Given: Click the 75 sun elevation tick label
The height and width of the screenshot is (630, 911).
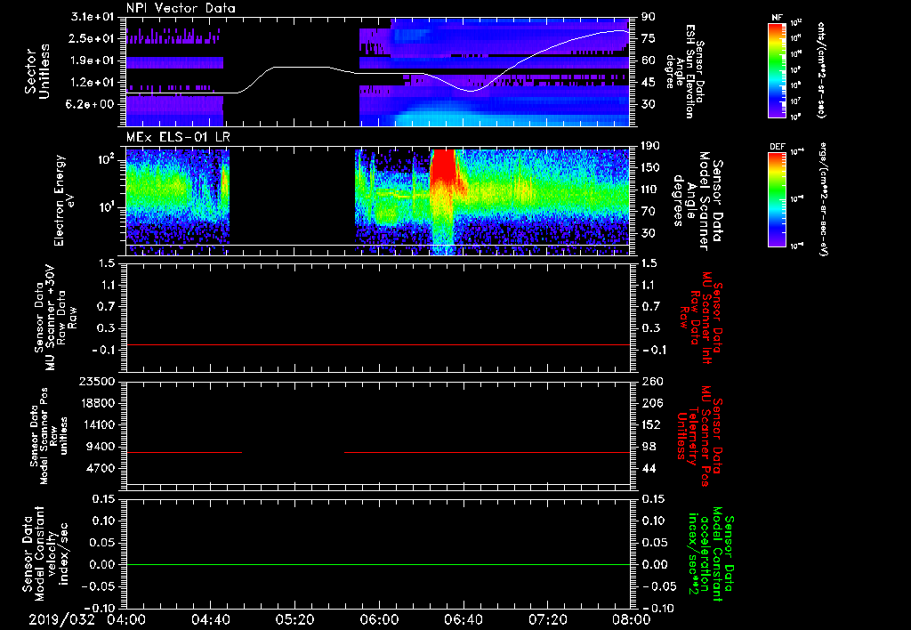Looking at the screenshot, I should pyautogui.click(x=649, y=38).
